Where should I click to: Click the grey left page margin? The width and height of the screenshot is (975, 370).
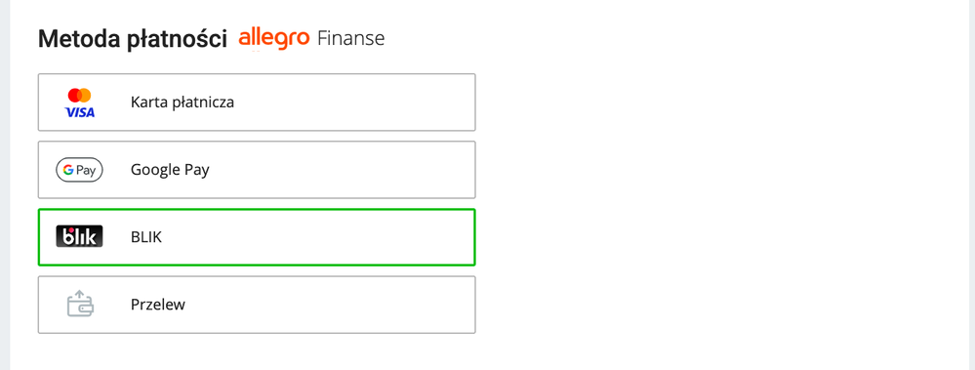pyautogui.click(x=5, y=185)
